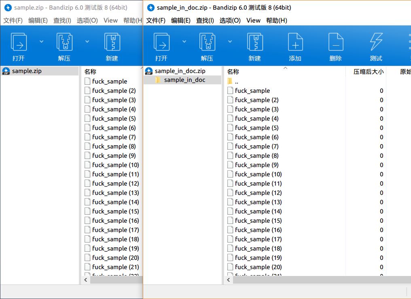Select fuck_sample (6) in sample.zip list
Screen dimensions: 411x299
[x=114, y=128]
